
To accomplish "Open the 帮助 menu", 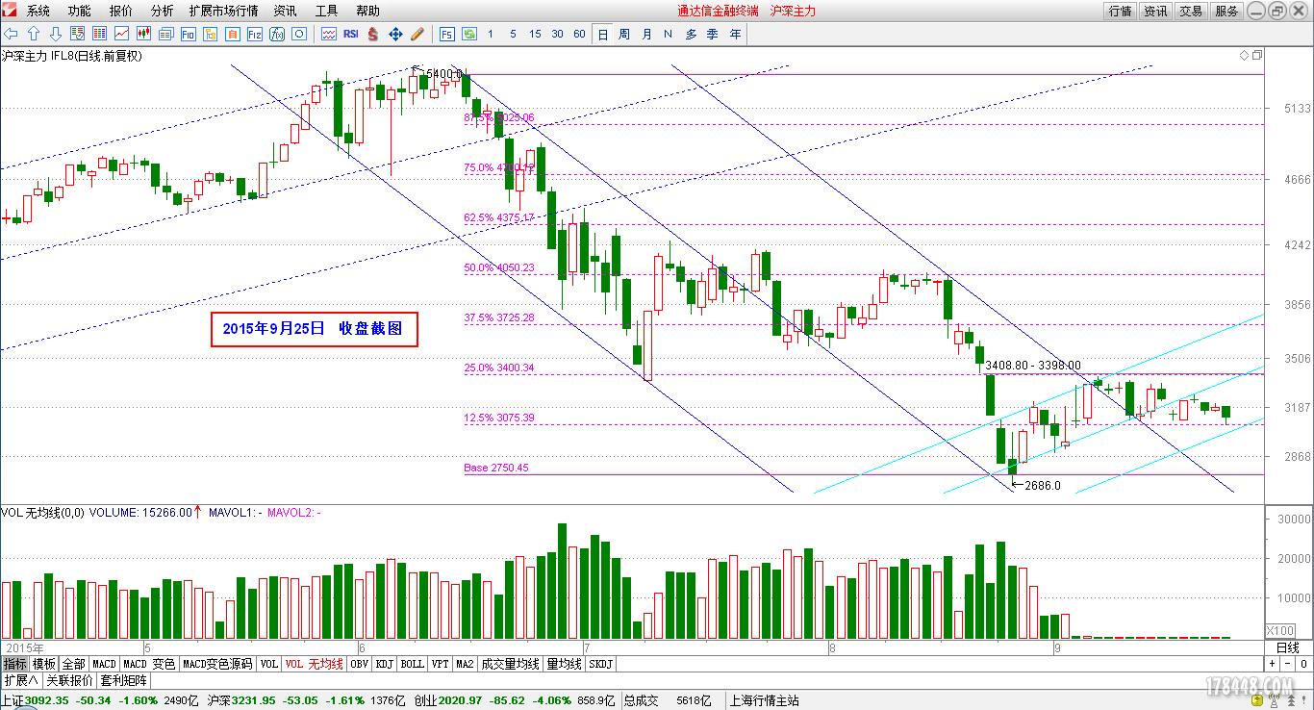I will (367, 11).
